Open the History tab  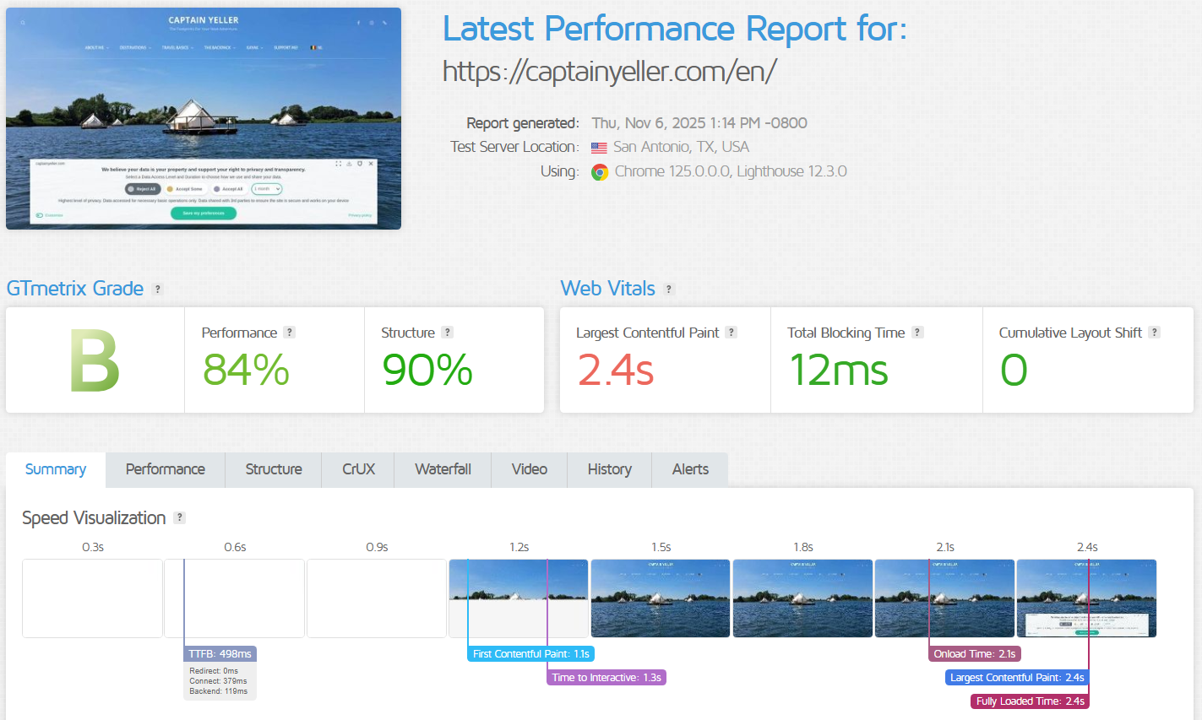610,469
